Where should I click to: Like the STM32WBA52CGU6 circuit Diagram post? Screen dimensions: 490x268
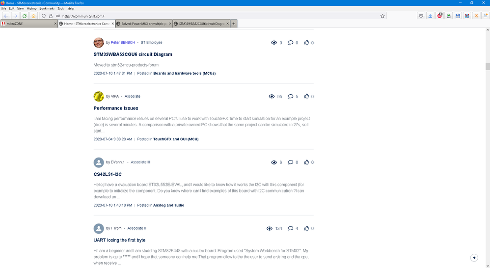click(306, 43)
